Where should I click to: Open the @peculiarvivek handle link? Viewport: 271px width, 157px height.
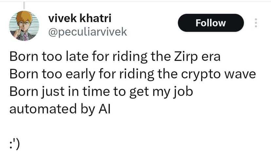[x=87, y=32]
